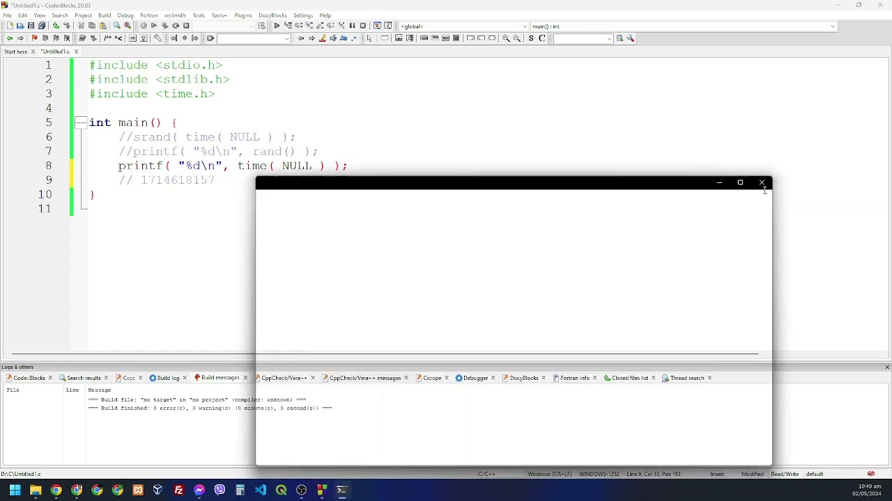The height and width of the screenshot is (501, 892).
Task: Close the console window with the X button
Action: pos(762,183)
